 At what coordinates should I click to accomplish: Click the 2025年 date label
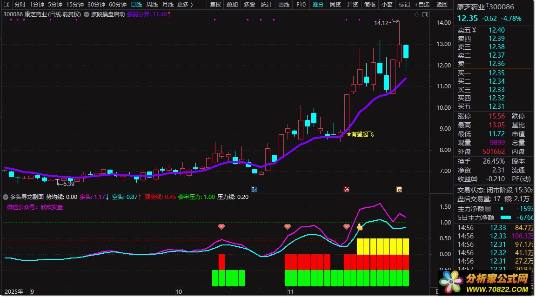pyautogui.click(x=13, y=292)
